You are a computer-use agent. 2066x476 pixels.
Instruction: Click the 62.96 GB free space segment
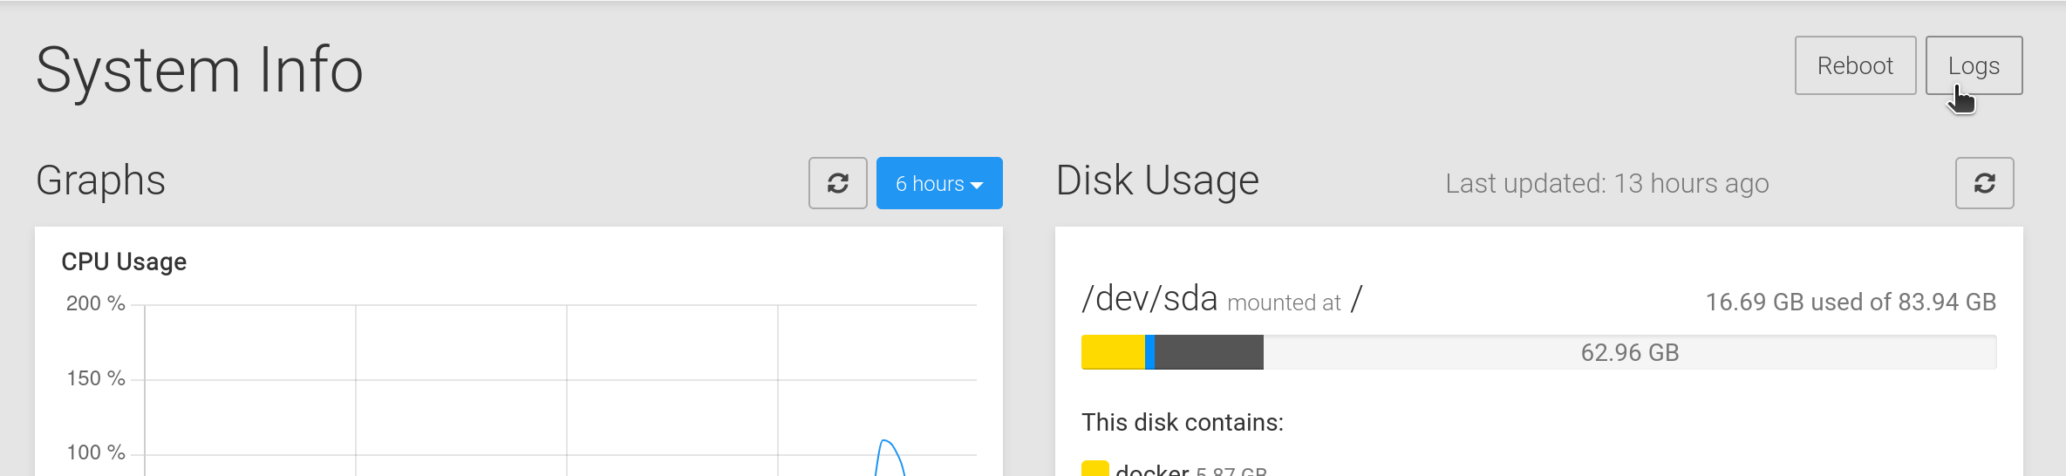coord(1629,352)
